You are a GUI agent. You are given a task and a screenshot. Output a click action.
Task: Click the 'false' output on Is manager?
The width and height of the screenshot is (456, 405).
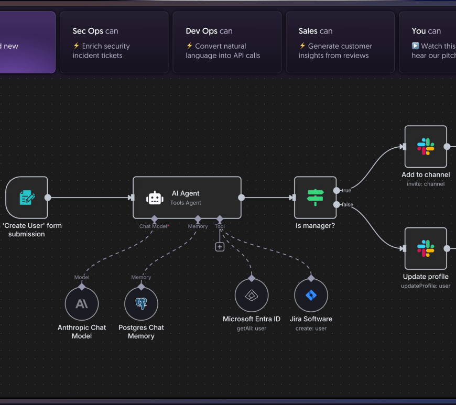click(x=336, y=204)
